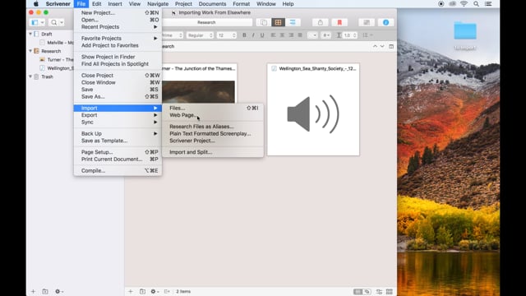Toggle split editor button in header
526x296 pixels.
[391, 46]
